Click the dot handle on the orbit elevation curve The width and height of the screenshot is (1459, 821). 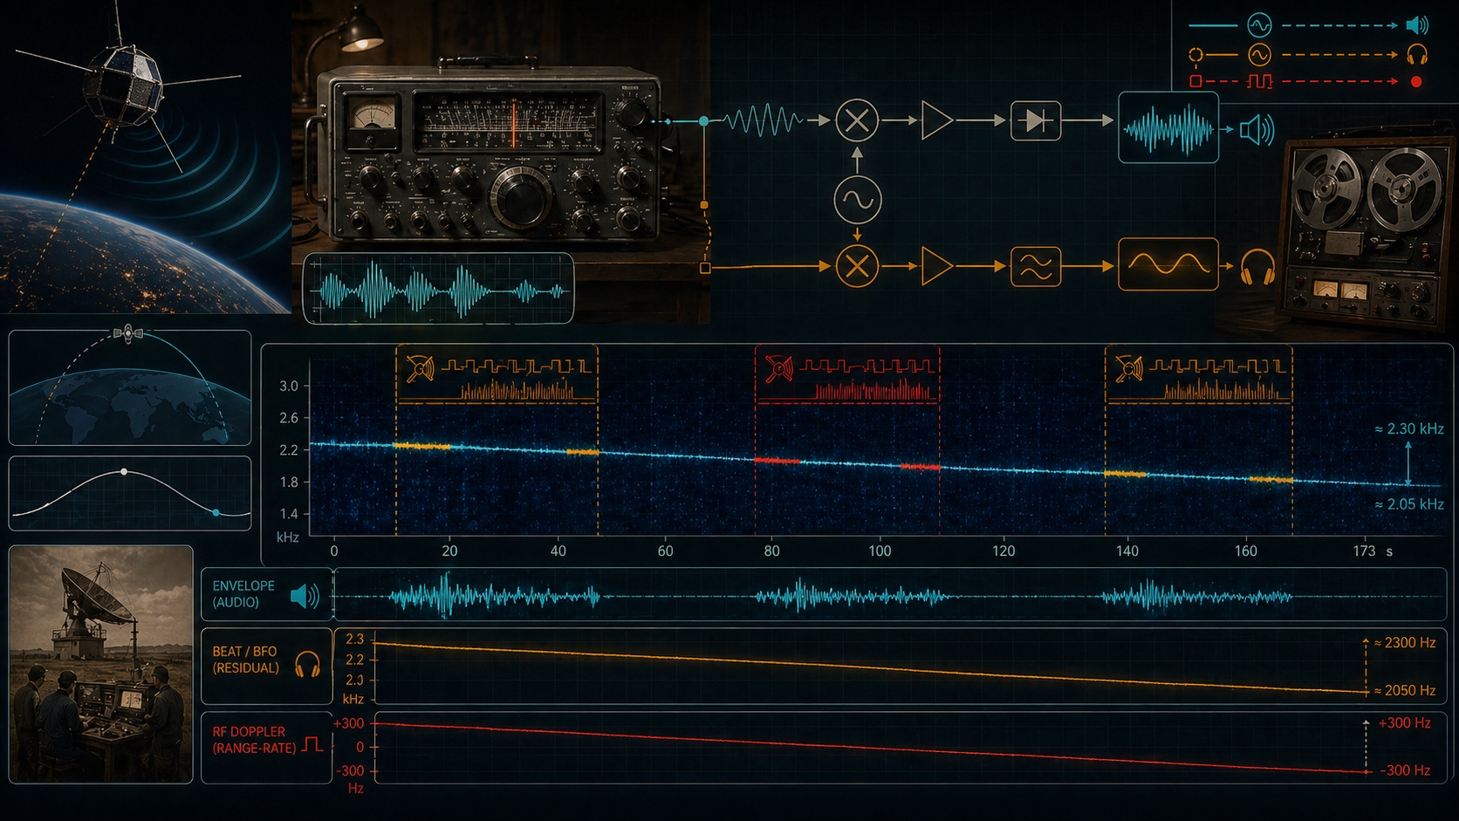click(123, 470)
